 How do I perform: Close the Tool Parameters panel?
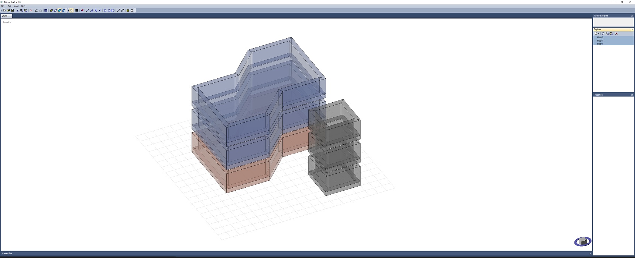(632, 16)
